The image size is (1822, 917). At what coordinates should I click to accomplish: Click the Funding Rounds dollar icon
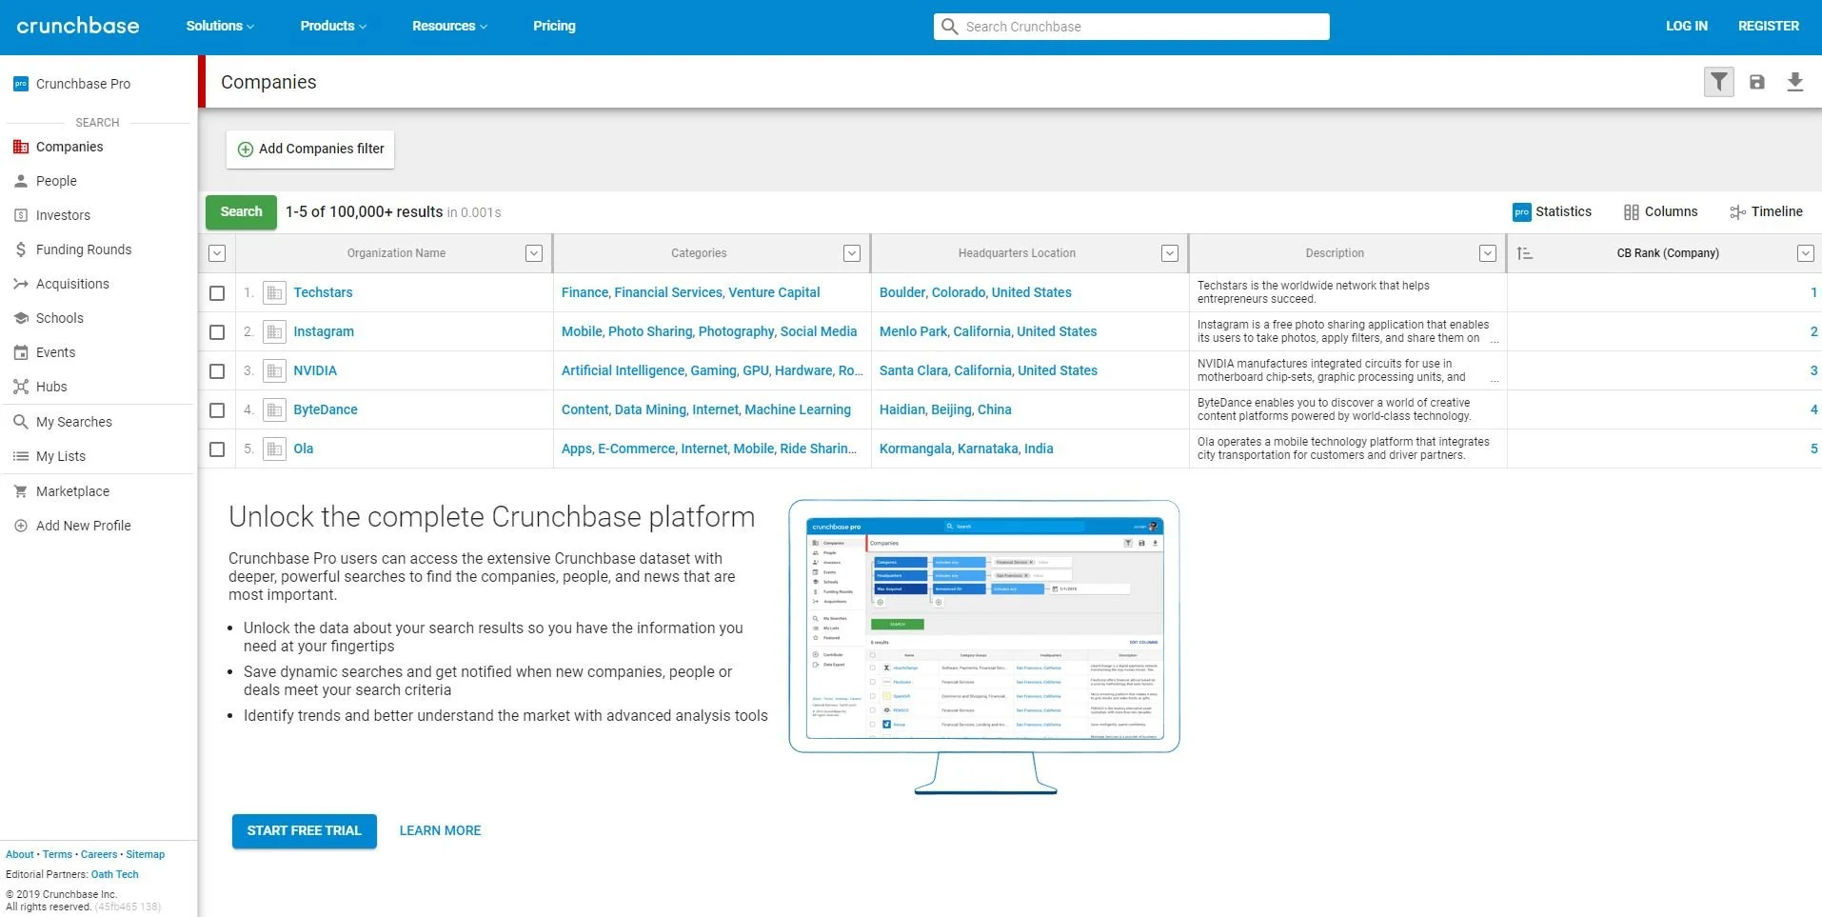(x=21, y=249)
